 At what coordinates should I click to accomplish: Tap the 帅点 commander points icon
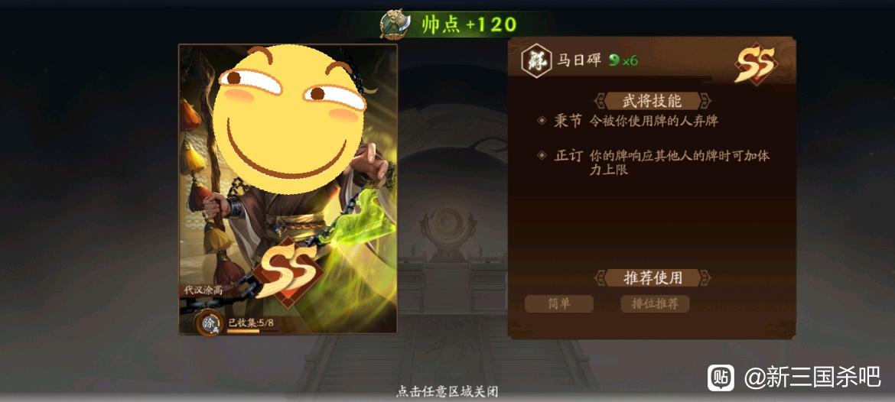(395, 24)
